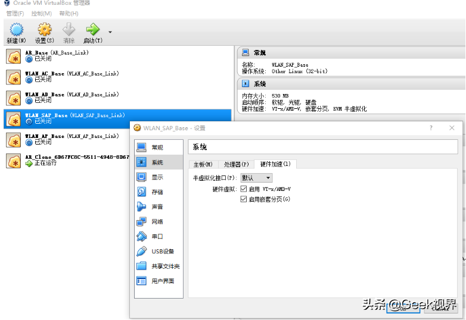The image size is (466, 320).
Task: Open 存储 category in settings sidebar
Action: (x=159, y=192)
